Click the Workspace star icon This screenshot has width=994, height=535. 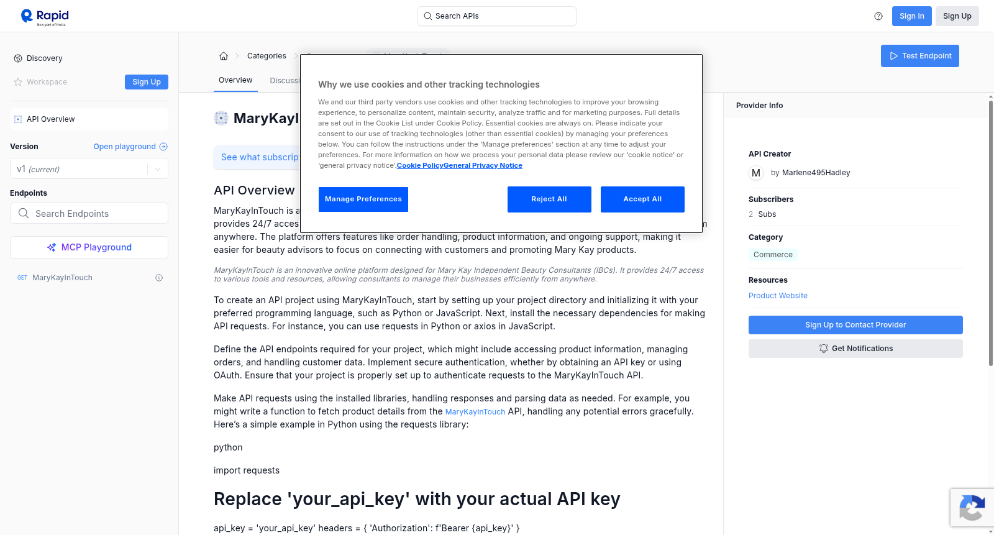[18, 82]
